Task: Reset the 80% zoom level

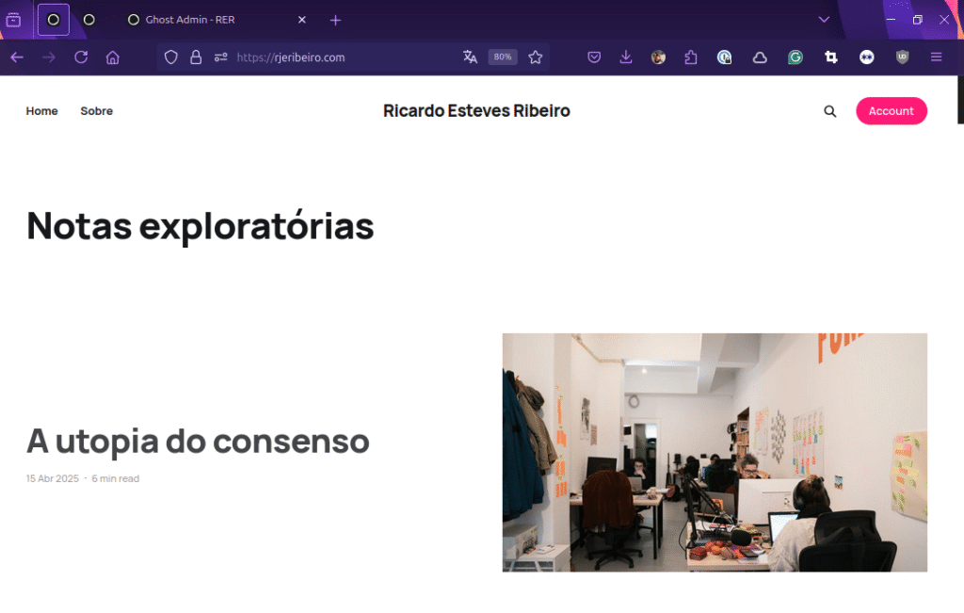Action: click(503, 57)
